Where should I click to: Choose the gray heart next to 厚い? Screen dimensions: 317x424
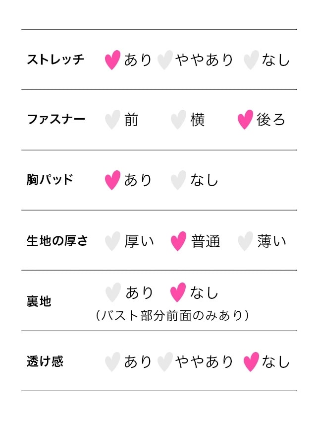(112, 241)
